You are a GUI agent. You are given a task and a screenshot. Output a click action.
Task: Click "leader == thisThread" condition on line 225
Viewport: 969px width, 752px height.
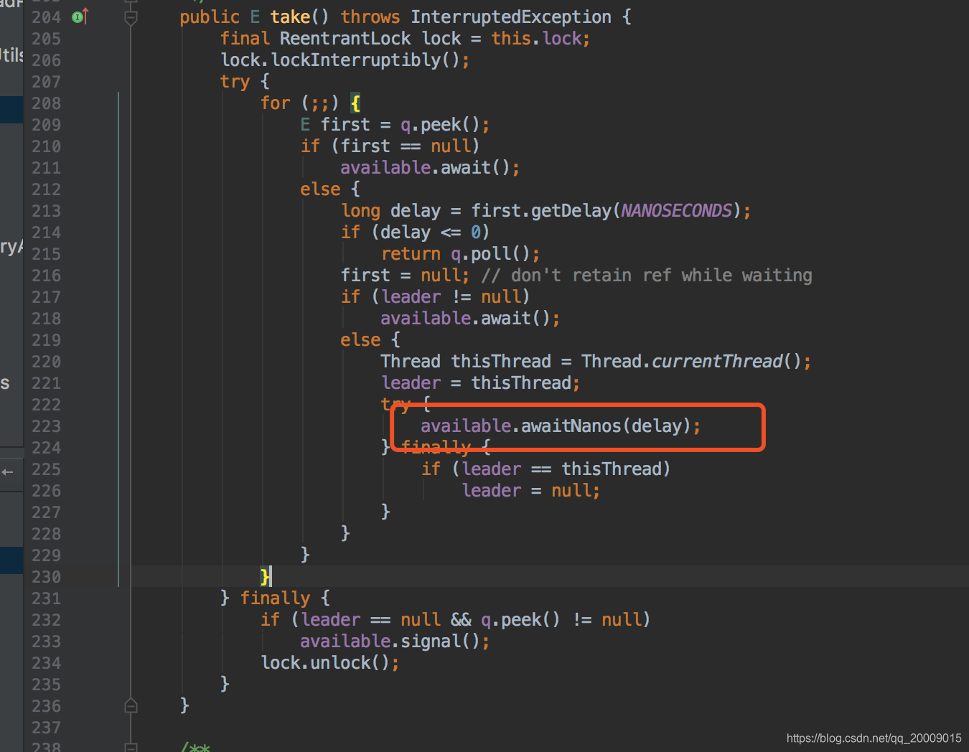(561, 469)
